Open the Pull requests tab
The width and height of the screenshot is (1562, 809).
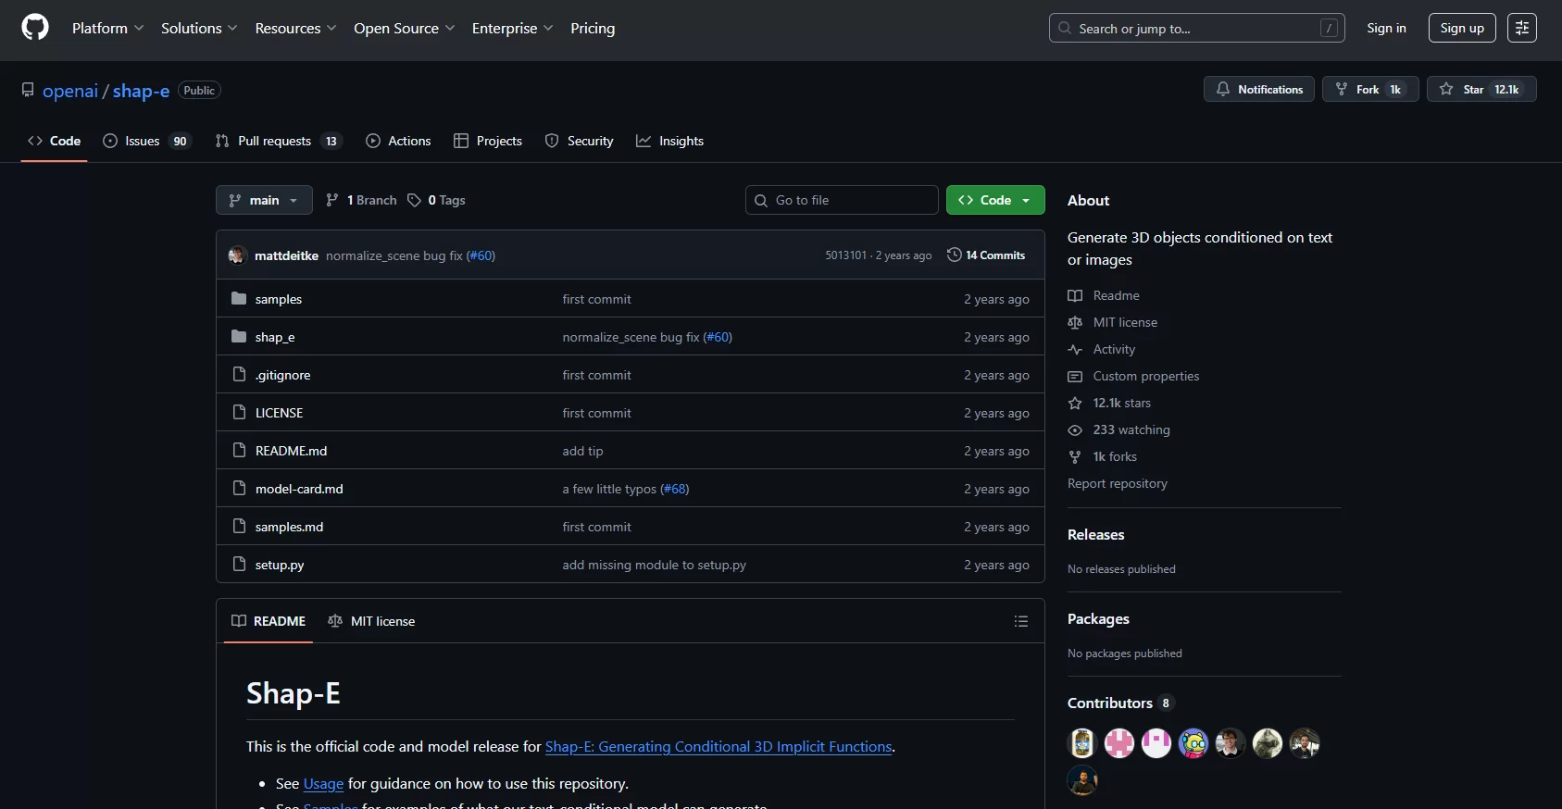coord(277,141)
